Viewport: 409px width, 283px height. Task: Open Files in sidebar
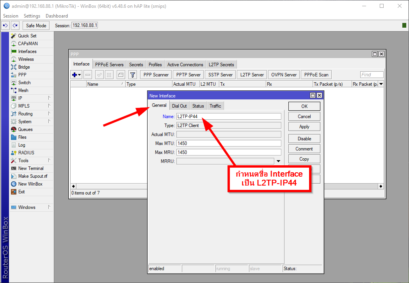22,137
